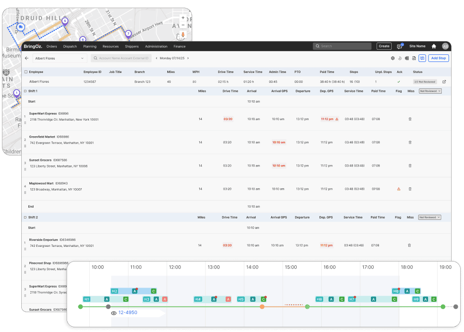Open the Planning menu
The width and height of the screenshot is (464, 332).
[90, 46]
